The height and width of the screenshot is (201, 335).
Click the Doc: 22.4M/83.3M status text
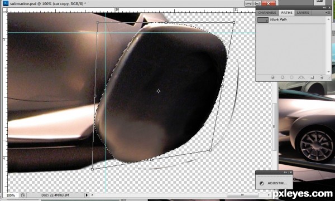pyautogui.click(x=55, y=195)
